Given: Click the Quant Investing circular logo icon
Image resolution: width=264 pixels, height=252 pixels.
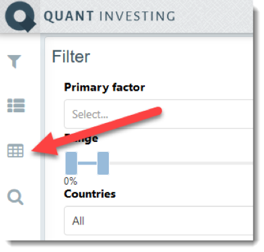Looking at the screenshot, I should (20, 16).
